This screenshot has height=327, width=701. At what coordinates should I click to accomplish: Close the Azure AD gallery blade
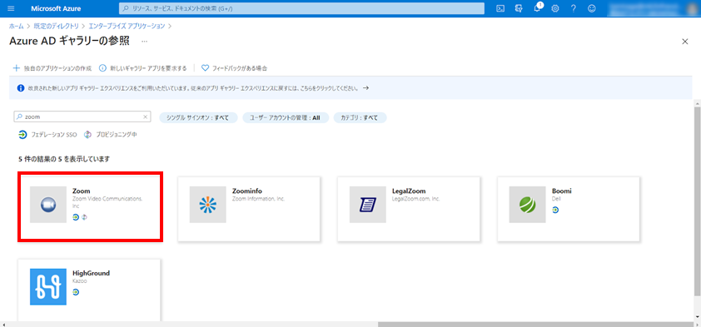684,41
